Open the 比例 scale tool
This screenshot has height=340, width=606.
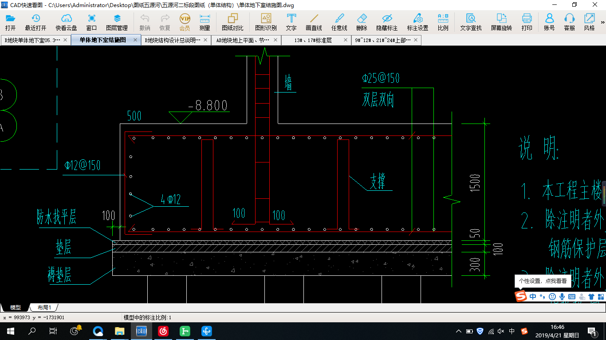(x=443, y=22)
